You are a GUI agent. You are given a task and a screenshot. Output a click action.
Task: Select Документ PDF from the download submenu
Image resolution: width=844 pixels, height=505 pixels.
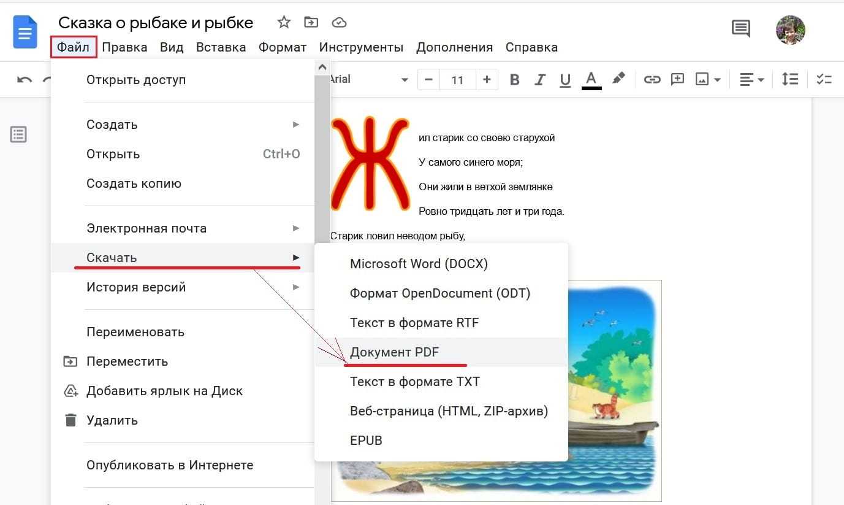[394, 352]
